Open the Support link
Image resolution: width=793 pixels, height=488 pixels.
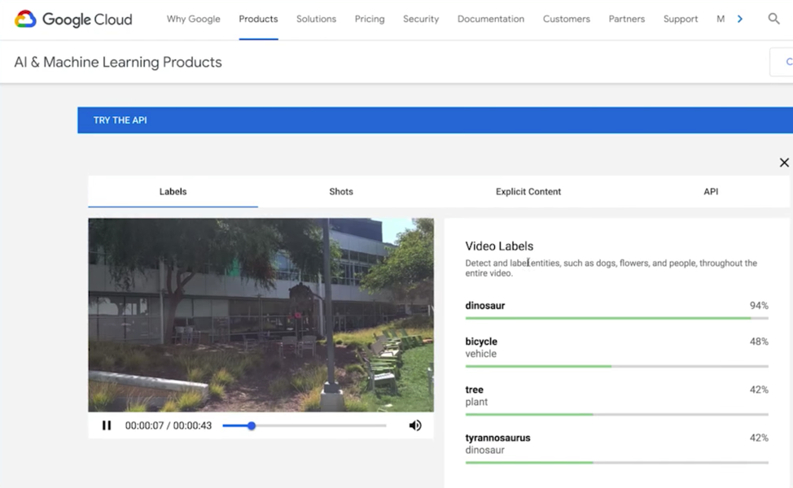tap(681, 19)
